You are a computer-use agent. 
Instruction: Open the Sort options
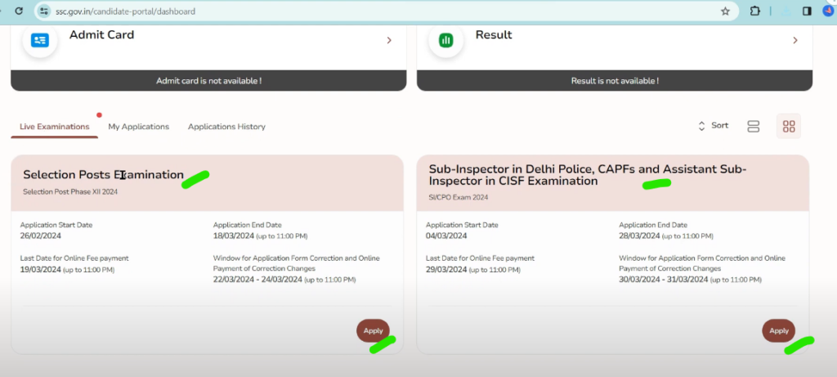tap(713, 126)
